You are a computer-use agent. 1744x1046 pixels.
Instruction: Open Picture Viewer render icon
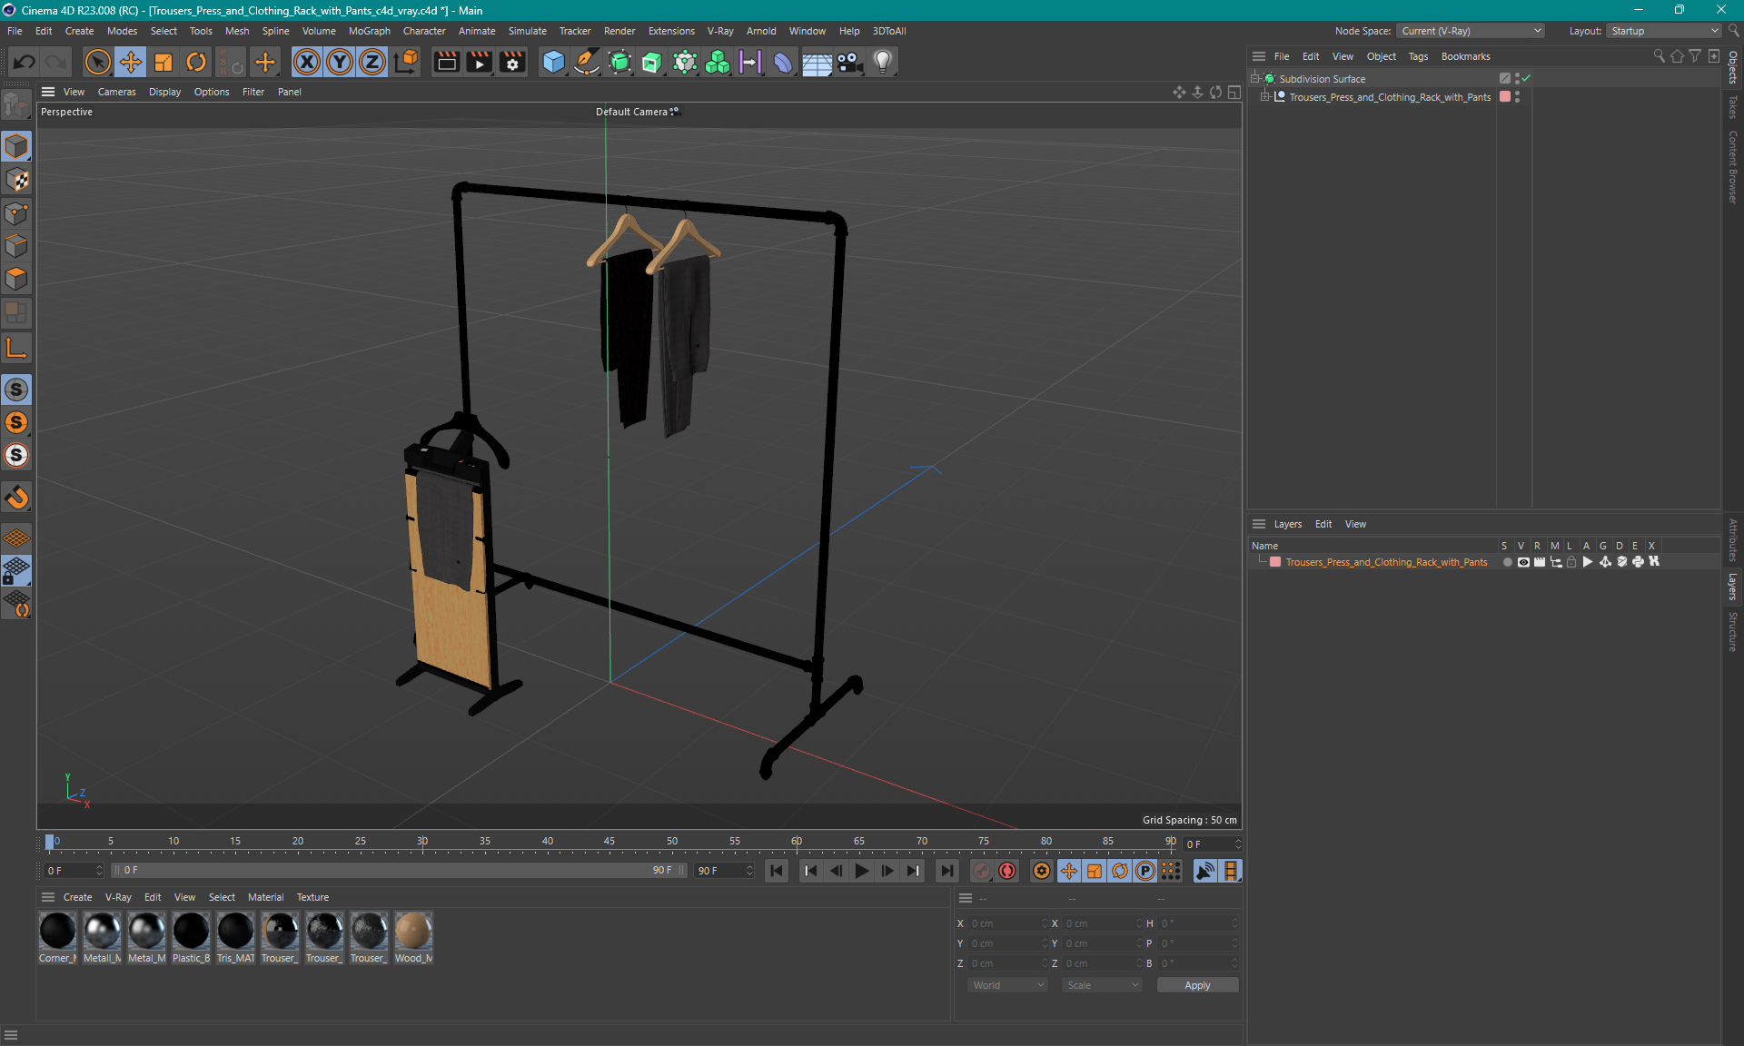480,62
